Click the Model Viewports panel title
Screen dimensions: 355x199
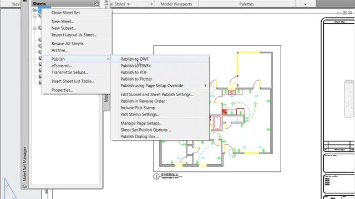tap(176, 4)
